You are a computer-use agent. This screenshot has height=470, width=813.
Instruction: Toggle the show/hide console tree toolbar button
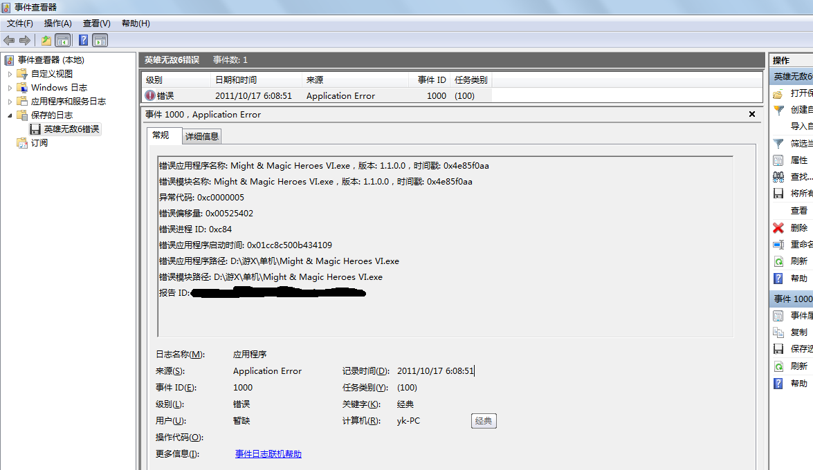click(62, 40)
